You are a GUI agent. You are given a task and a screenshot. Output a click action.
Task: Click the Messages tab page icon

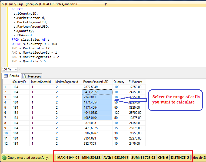click(24, 76)
